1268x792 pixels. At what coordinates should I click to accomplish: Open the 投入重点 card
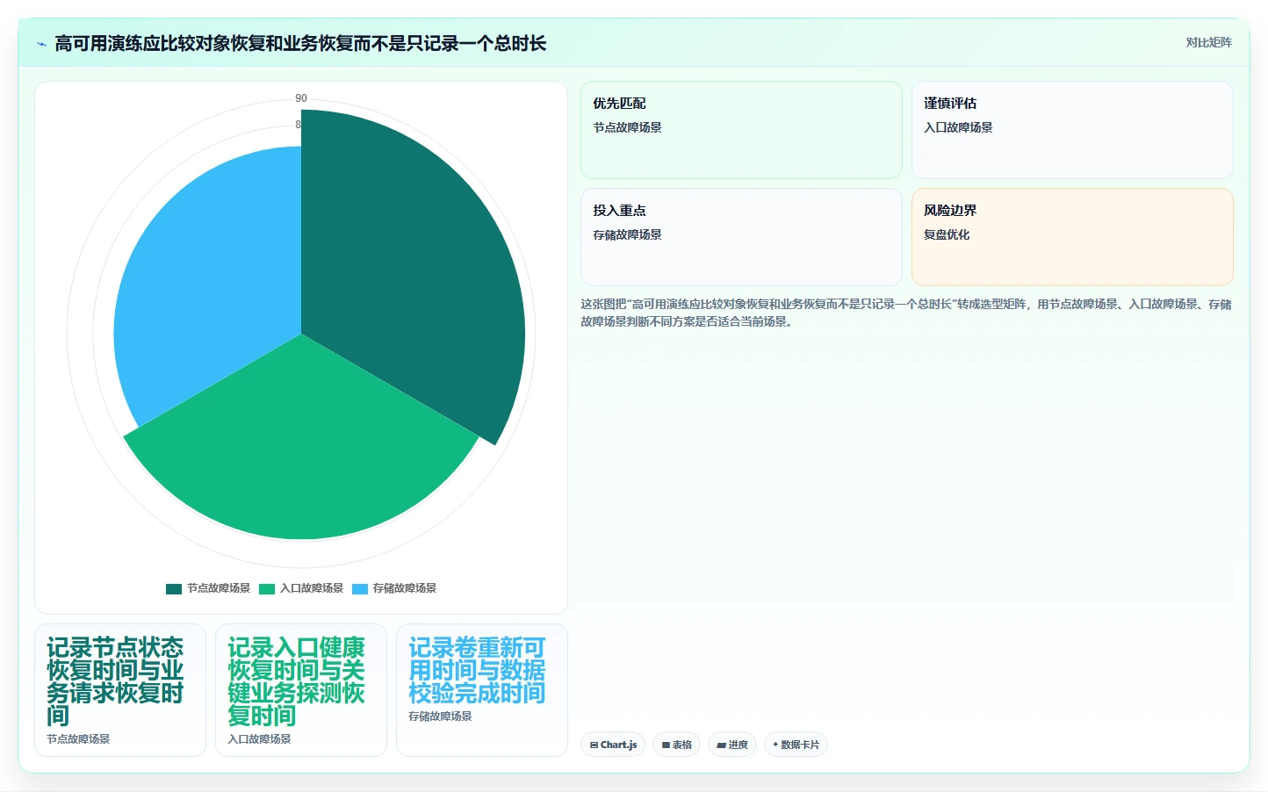pos(741,237)
